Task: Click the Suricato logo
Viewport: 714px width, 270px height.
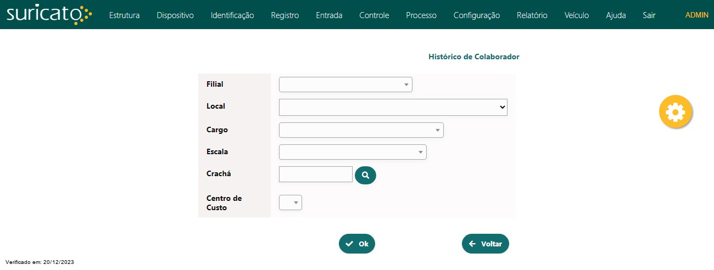Action: tap(49, 15)
